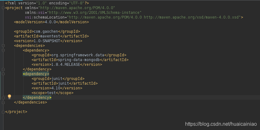The height and width of the screenshot is (130, 260).
Task: Click fold marker at spring-data-mongodb closing dependency tag
Action: coord(3,69)
